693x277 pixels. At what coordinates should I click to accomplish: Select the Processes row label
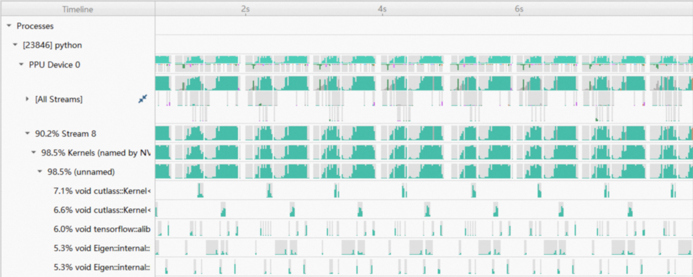click(35, 26)
